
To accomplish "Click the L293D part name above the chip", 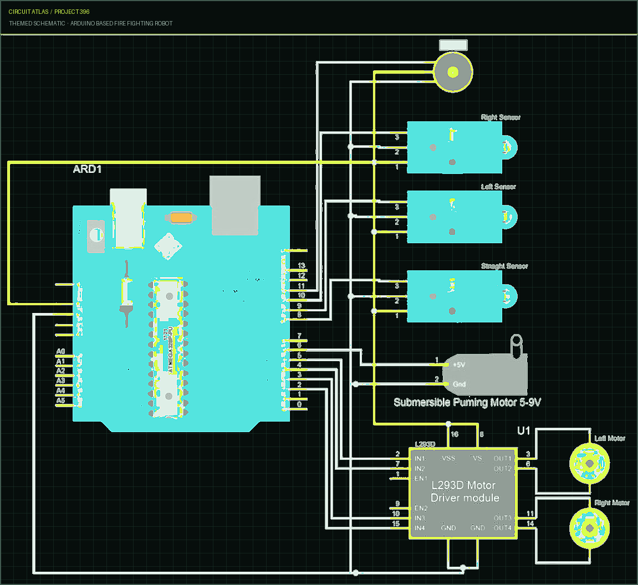I will [425, 444].
